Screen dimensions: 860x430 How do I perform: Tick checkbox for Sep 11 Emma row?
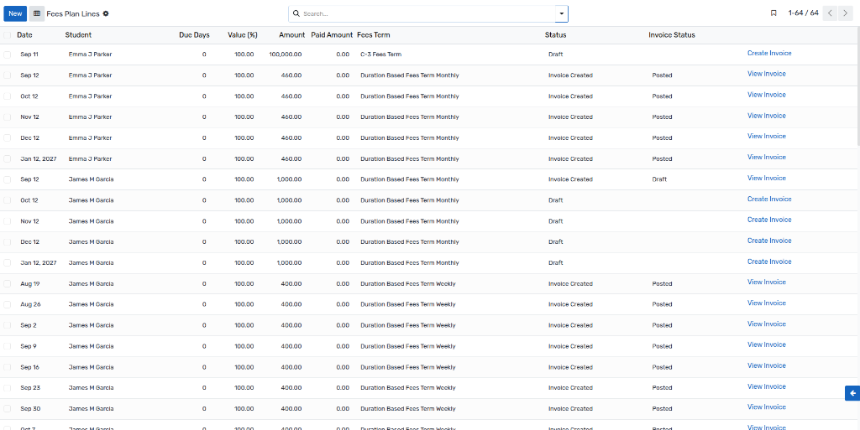pyautogui.click(x=7, y=54)
